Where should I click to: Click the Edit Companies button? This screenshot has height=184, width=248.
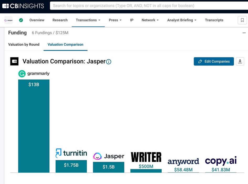point(214,61)
